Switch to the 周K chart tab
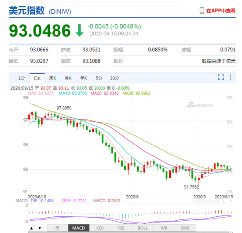 point(52,78)
